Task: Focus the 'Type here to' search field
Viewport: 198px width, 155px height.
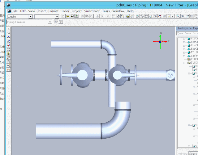Action: point(187,33)
